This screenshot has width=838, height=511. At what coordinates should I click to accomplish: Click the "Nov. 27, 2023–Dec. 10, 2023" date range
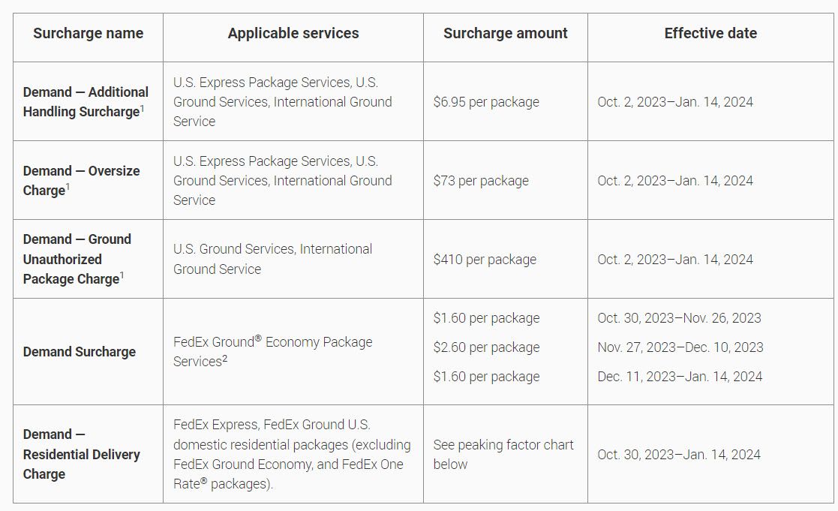click(x=680, y=347)
